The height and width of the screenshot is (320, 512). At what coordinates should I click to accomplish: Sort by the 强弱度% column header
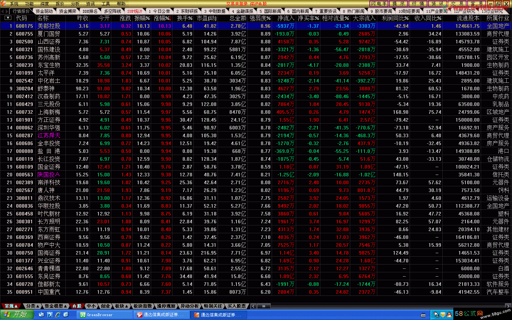[x=260, y=18]
